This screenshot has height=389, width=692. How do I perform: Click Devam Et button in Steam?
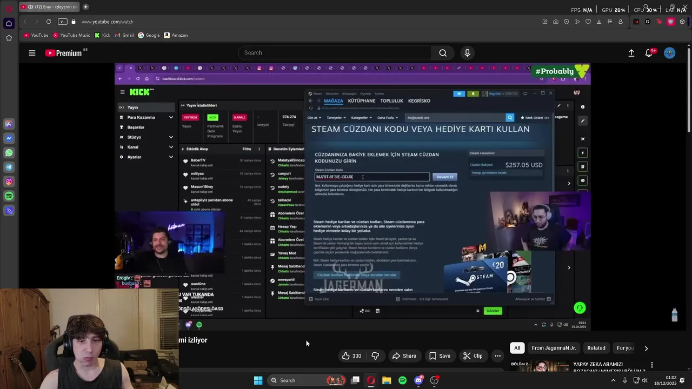pyautogui.click(x=445, y=177)
